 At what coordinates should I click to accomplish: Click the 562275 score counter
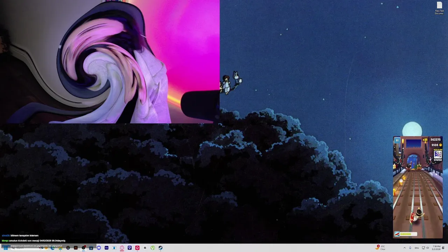[x=435, y=140]
